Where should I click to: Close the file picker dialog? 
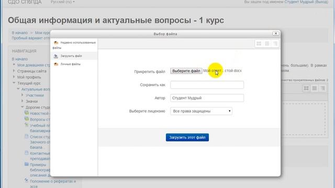(276, 33)
